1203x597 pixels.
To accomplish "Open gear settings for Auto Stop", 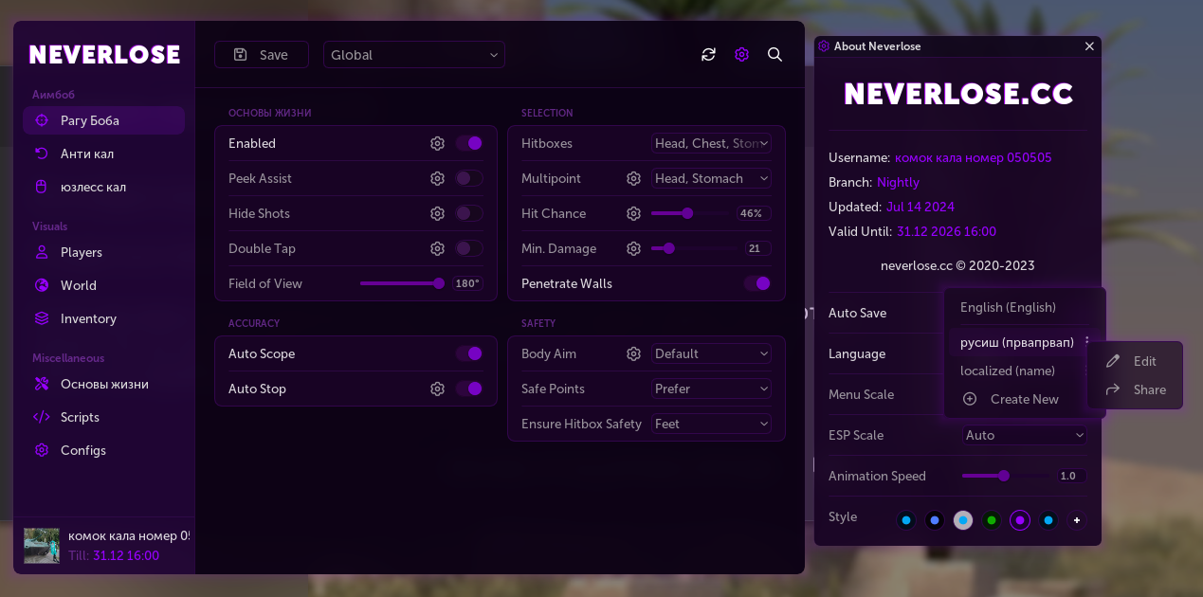I will coord(437,389).
